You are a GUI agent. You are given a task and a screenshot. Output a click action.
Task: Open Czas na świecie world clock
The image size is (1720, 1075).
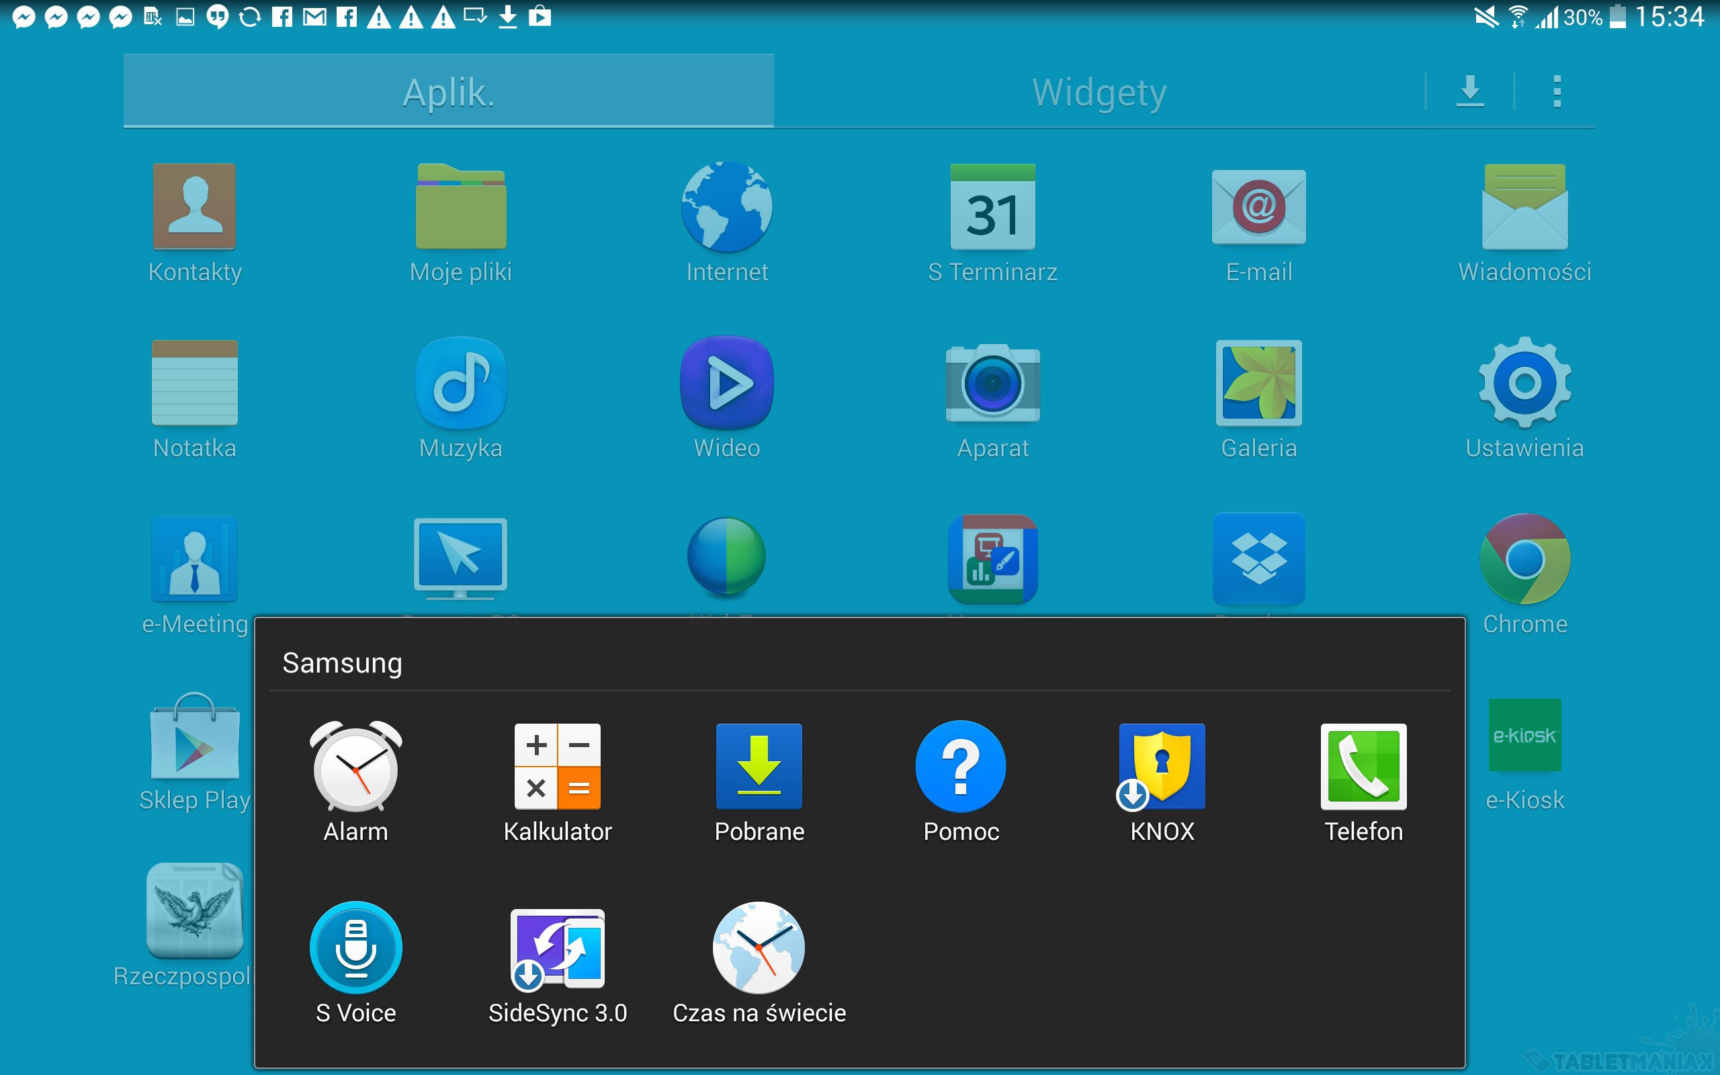click(x=759, y=949)
